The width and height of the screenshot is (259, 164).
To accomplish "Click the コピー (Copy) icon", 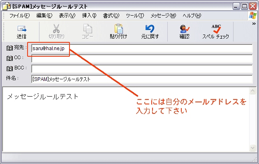I will 88,29.
